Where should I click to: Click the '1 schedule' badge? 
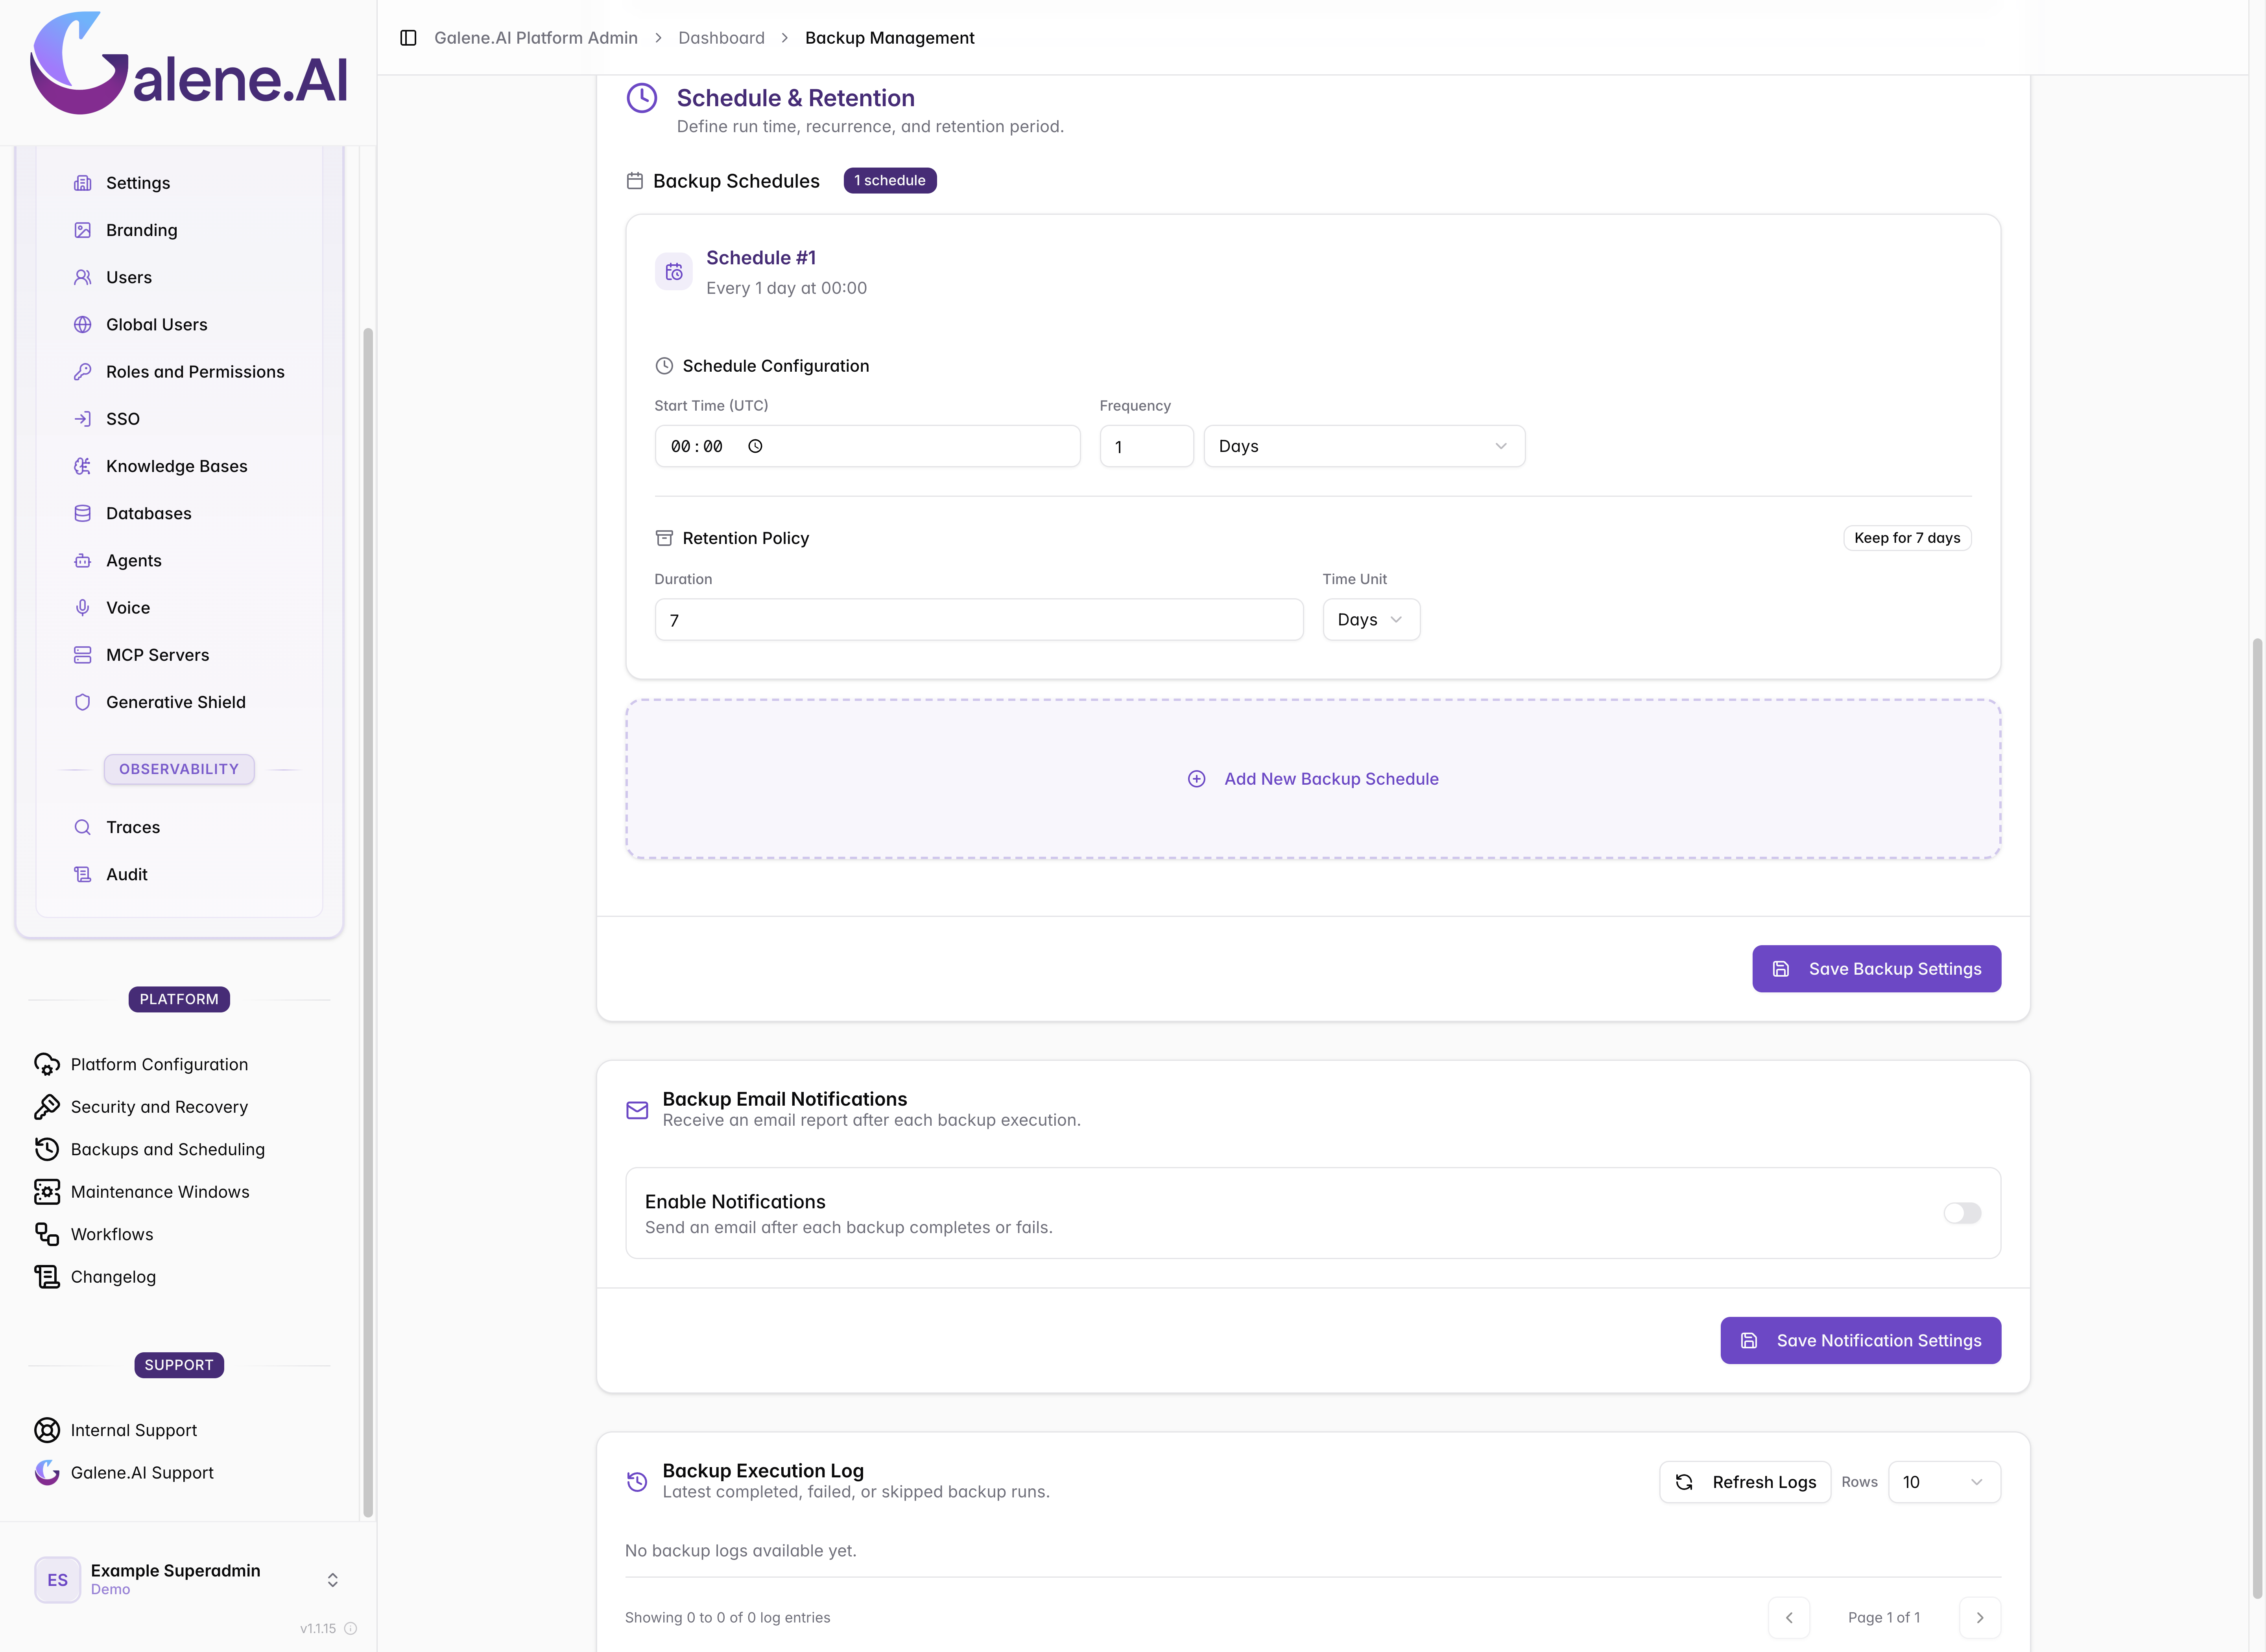point(890,181)
